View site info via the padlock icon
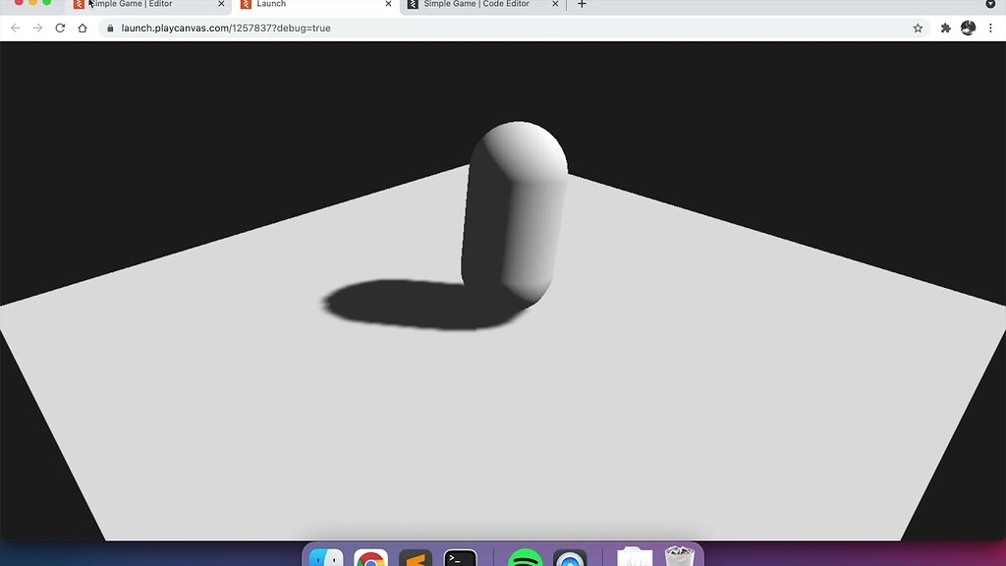 108,28
